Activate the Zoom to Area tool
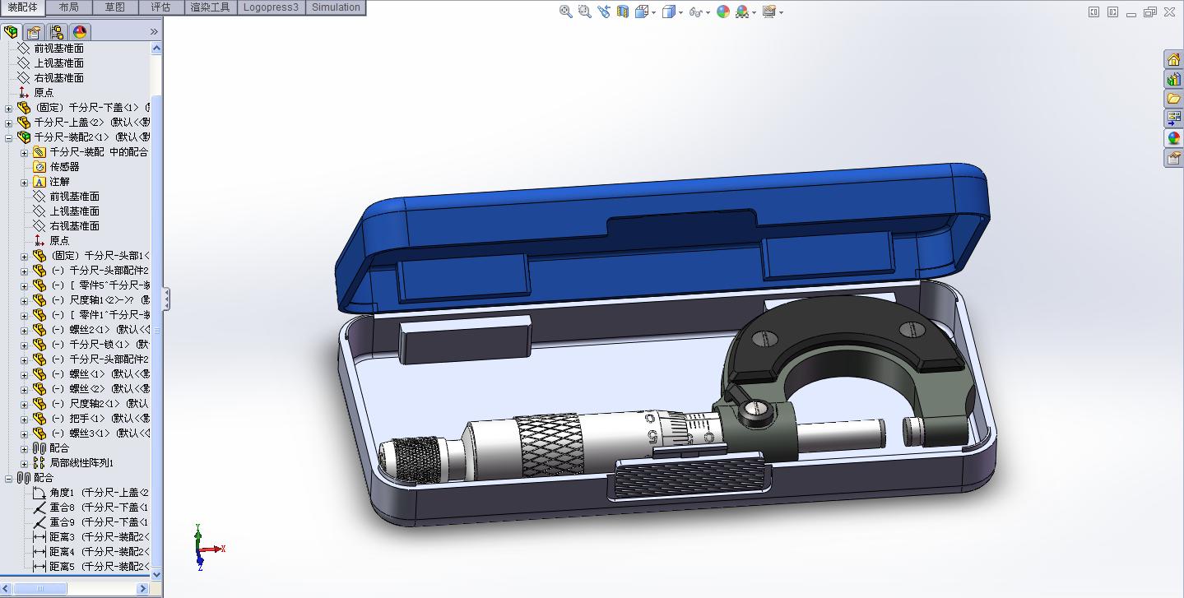 point(585,12)
